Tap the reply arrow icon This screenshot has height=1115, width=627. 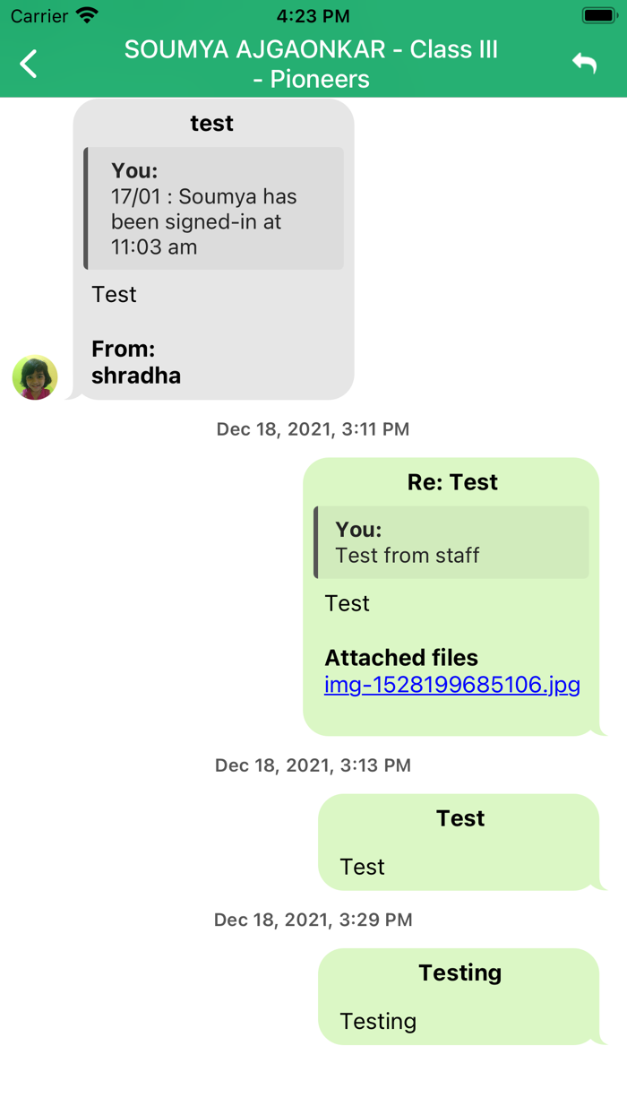584,63
